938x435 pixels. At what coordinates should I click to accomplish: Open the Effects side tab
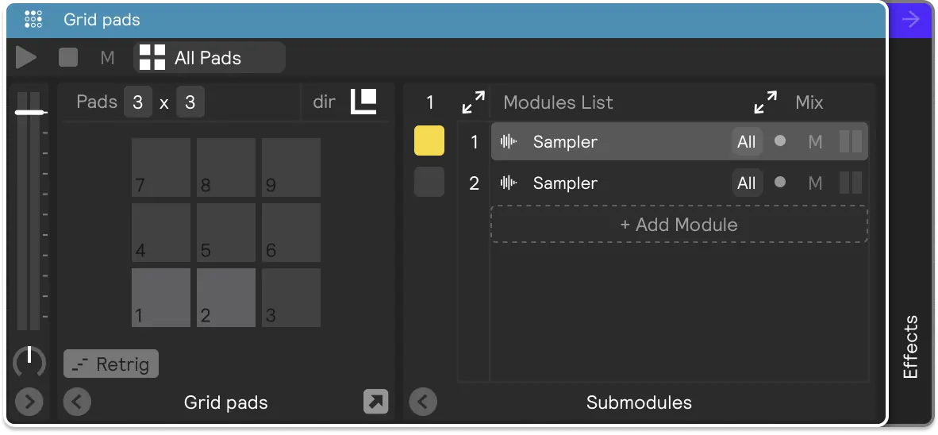(910, 347)
